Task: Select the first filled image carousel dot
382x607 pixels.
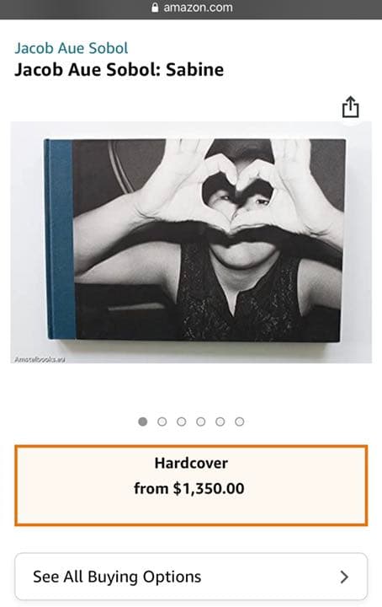Action: pos(142,422)
